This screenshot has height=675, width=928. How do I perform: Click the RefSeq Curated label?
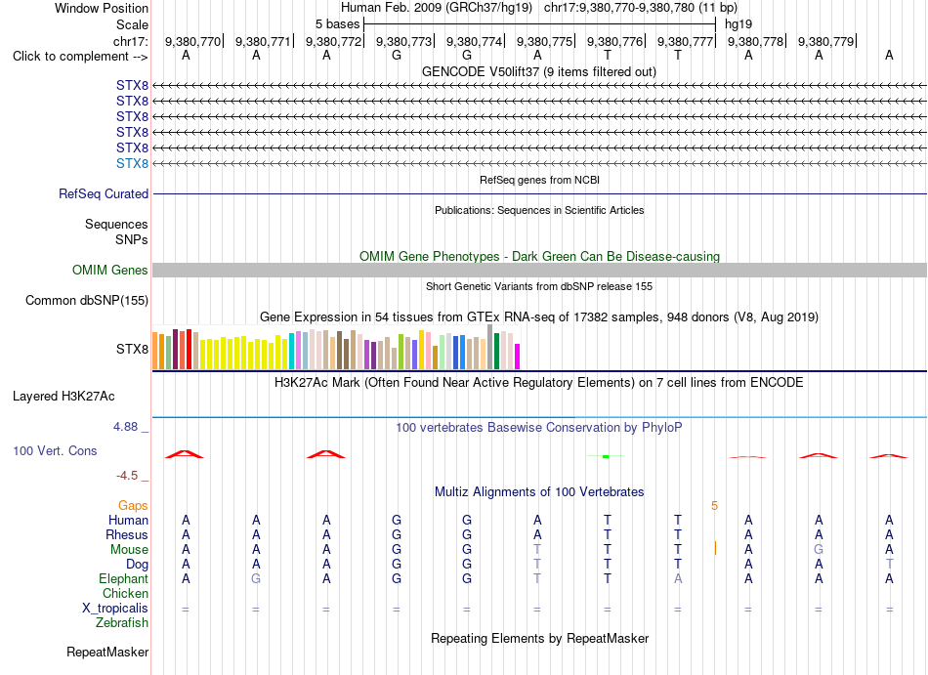coord(104,194)
